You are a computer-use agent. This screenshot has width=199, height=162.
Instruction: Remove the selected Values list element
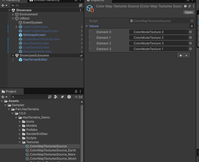(x=186, y=56)
